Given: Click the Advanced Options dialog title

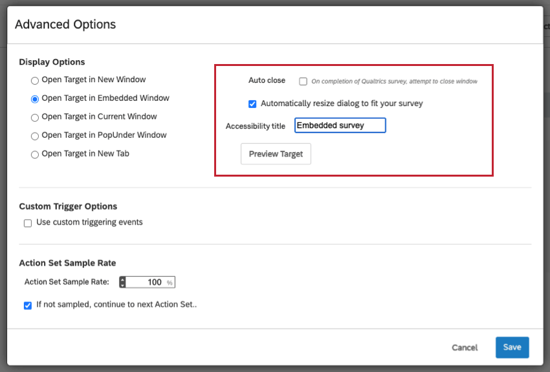Looking at the screenshot, I should click(65, 25).
